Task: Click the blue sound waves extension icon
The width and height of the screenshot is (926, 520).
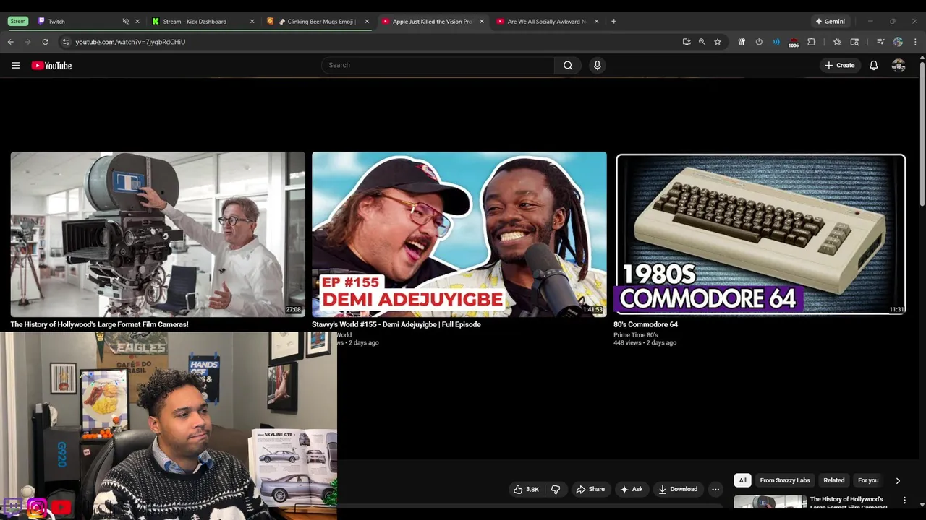Action: 776,42
